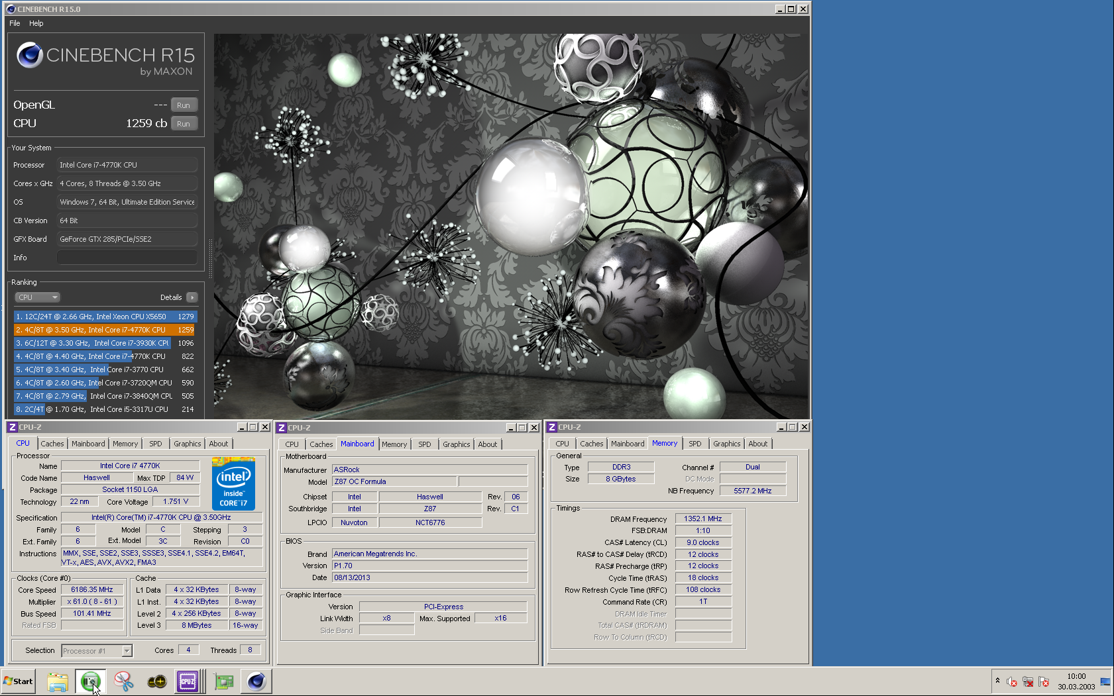Open the Memory tab in the left CPU-Z window

coord(125,444)
